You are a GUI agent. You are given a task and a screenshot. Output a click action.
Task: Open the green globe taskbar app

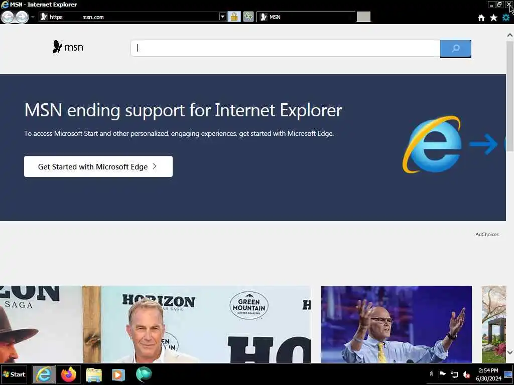(144, 374)
